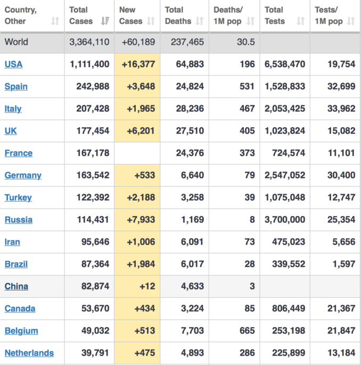Viewport: 361px width, 365px height.
Task: Click sort icon for Deaths/1M pop
Action: (x=251, y=21)
